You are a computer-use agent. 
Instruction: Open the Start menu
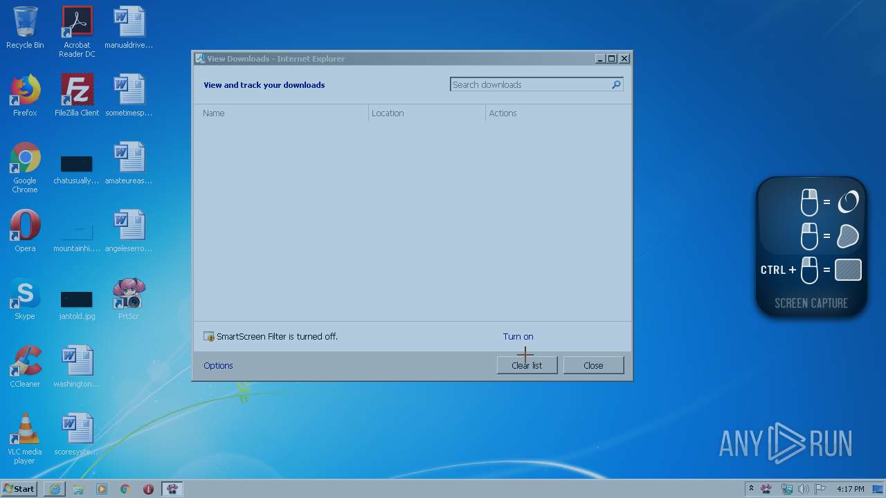(19, 489)
